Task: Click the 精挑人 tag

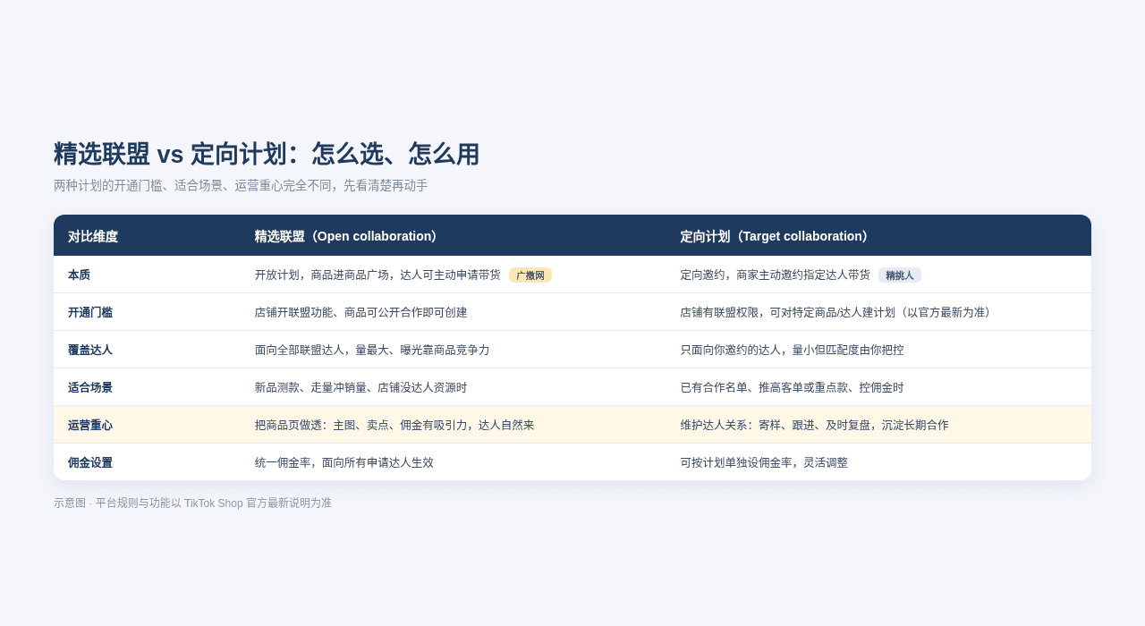Action: pyautogui.click(x=900, y=275)
